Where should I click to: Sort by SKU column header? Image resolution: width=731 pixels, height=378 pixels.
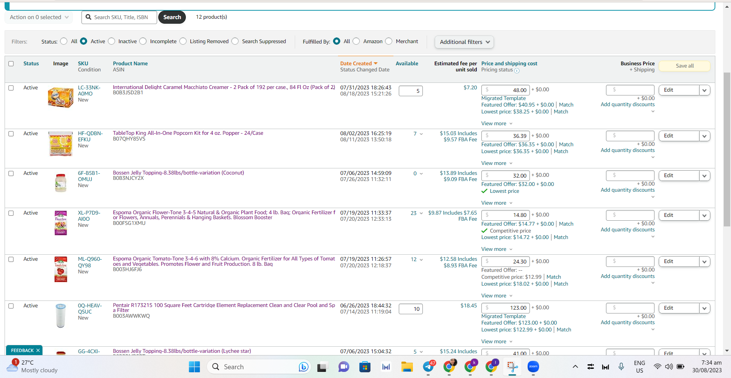[83, 63]
